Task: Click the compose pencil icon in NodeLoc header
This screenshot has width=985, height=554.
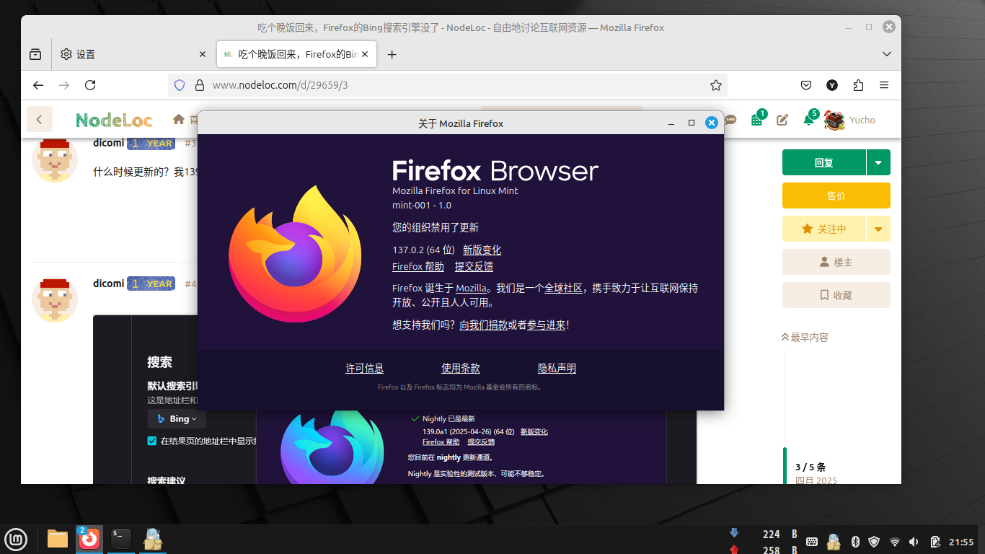Action: point(782,120)
